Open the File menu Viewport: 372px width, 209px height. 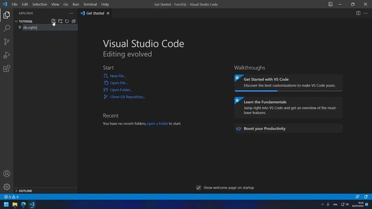click(15, 4)
